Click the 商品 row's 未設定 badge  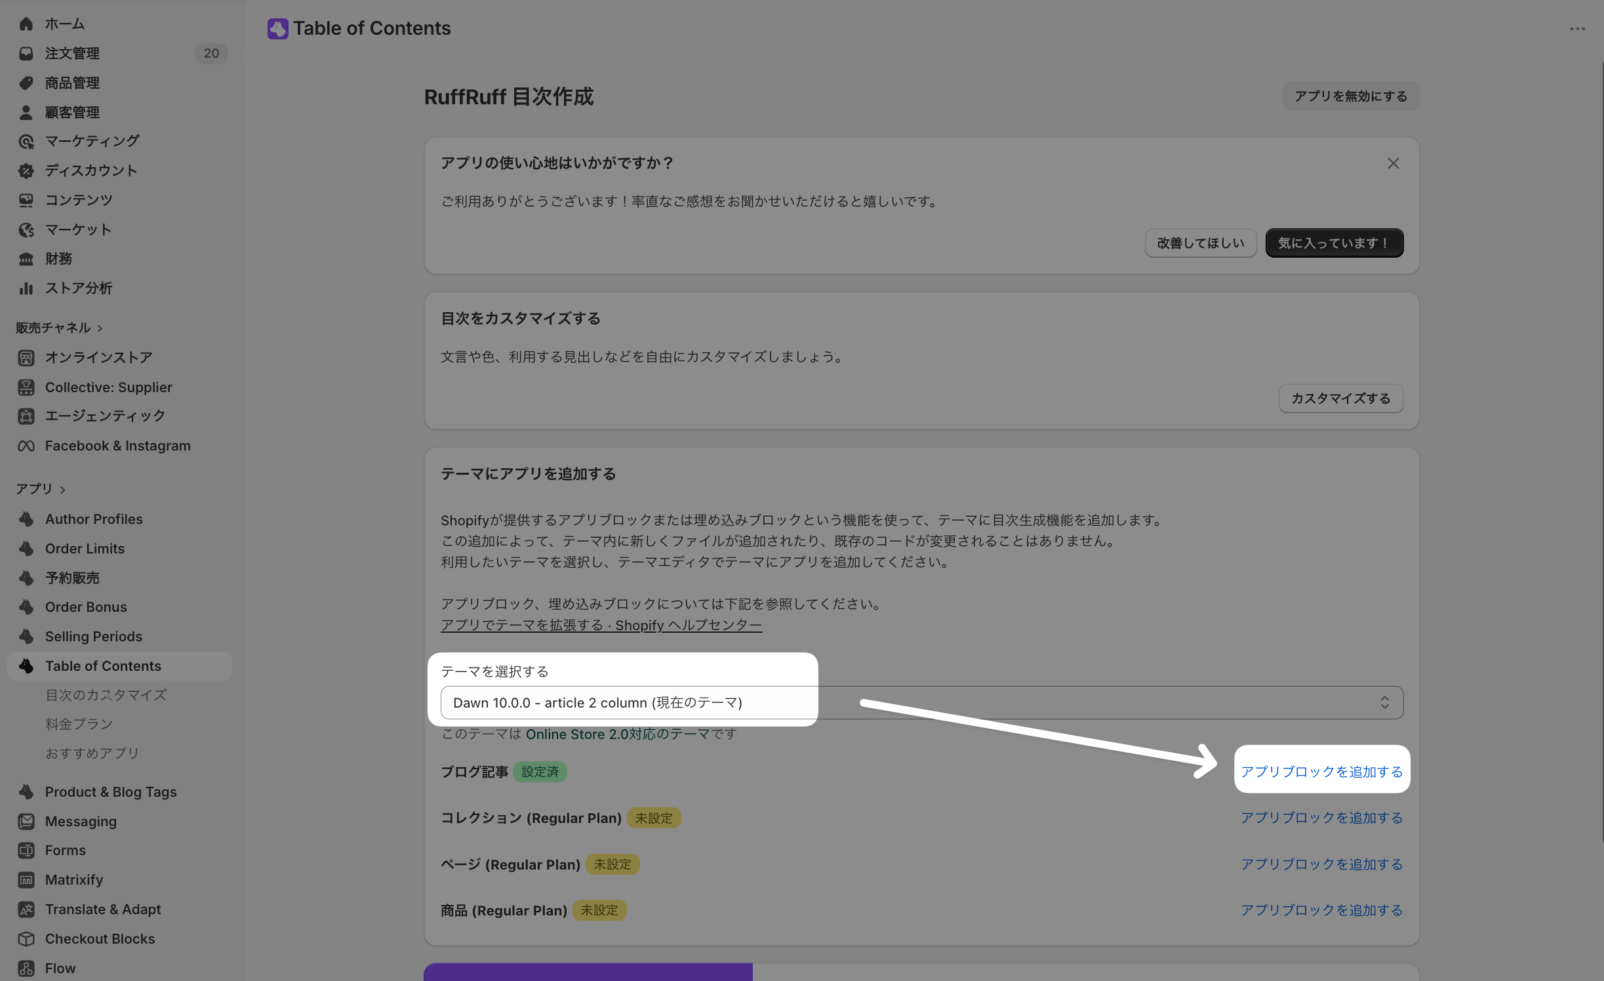point(599,911)
